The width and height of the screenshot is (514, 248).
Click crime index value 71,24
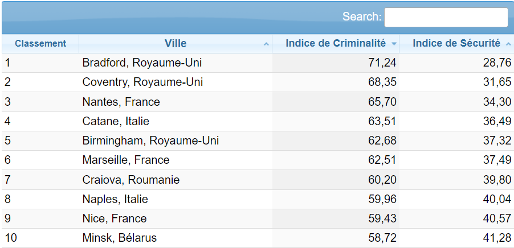coord(382,63)
